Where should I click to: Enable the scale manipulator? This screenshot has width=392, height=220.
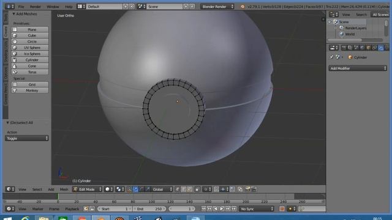point(148,189)
